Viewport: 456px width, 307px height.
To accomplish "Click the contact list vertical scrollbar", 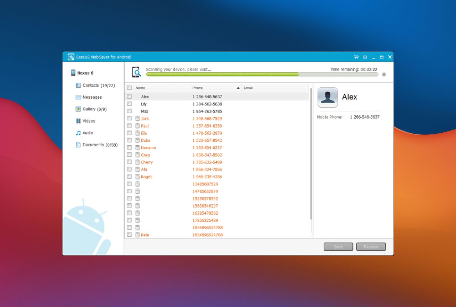I will (311, 153).
